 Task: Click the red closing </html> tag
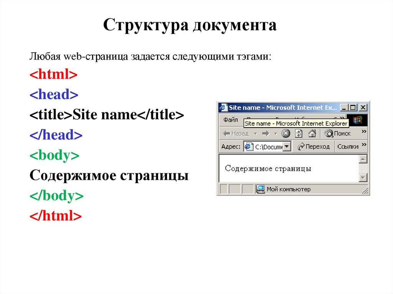point(56,216)
